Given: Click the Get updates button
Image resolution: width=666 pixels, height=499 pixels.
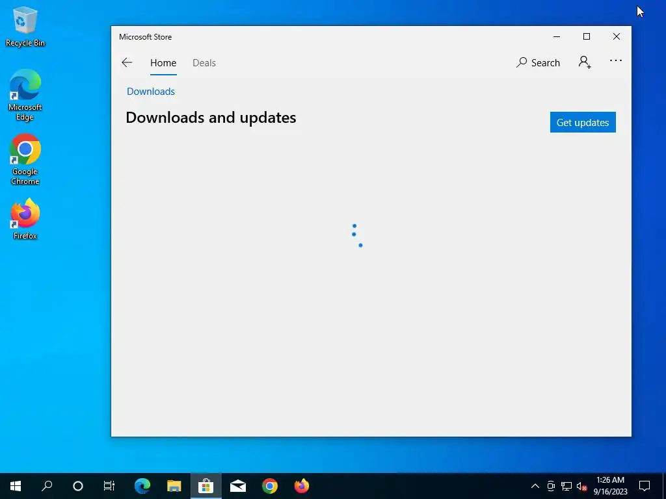Looking at the screenshot, I should (x=583, y=122).
